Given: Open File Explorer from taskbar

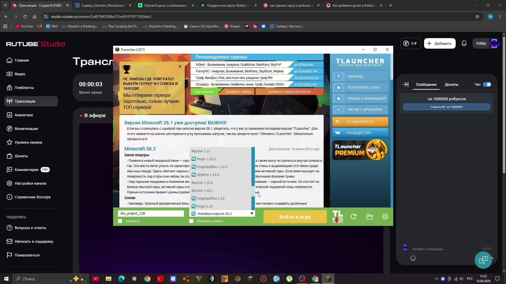Looking at the screenshot, I should [x=109, y=279].
